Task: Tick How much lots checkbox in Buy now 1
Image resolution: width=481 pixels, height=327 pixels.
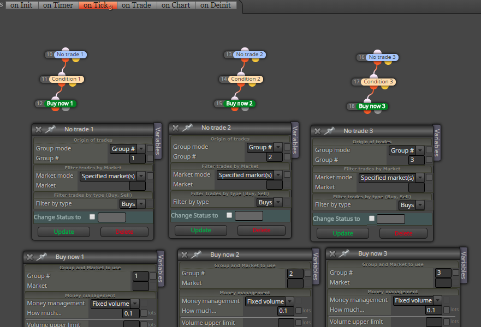Action: point(144,313)
